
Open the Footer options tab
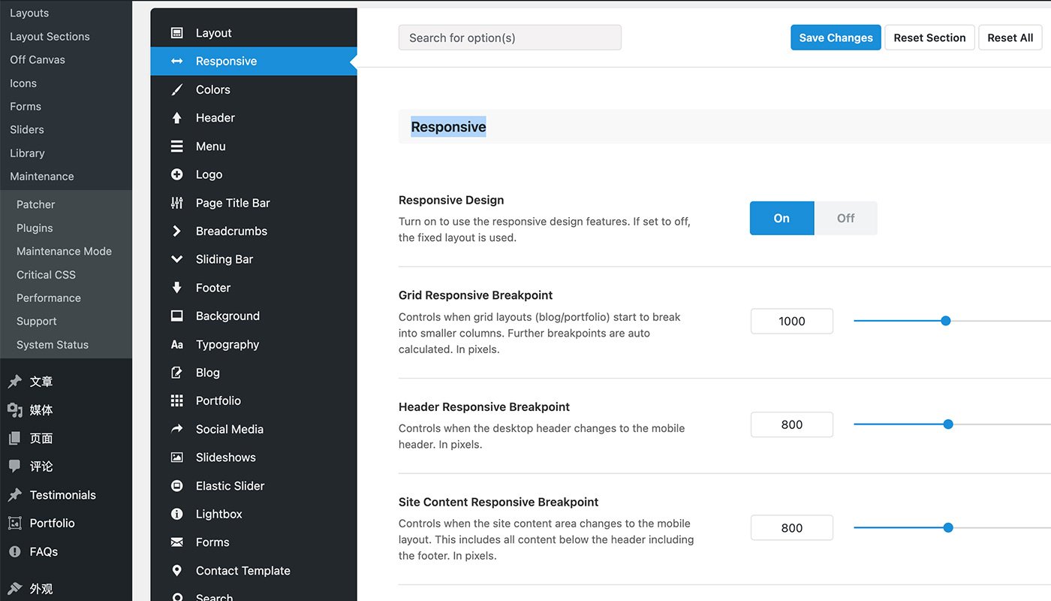coord(213,288)
